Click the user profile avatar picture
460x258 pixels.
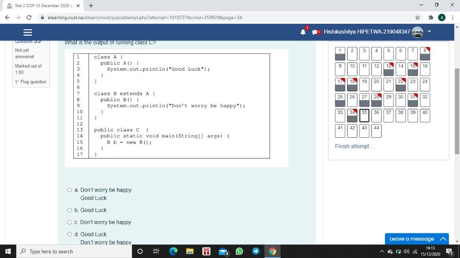click(417, 32)
